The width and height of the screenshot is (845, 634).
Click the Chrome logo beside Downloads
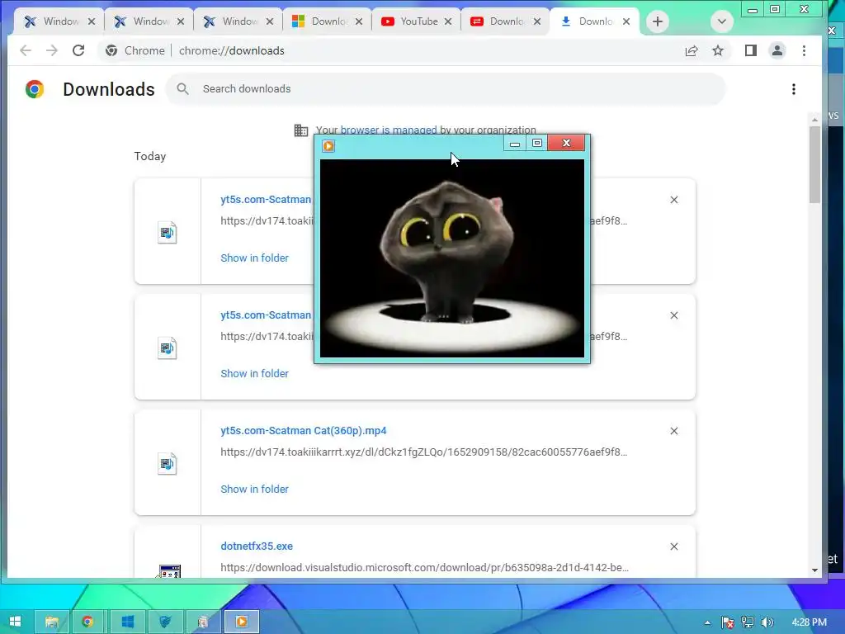[x=35, y=89]
